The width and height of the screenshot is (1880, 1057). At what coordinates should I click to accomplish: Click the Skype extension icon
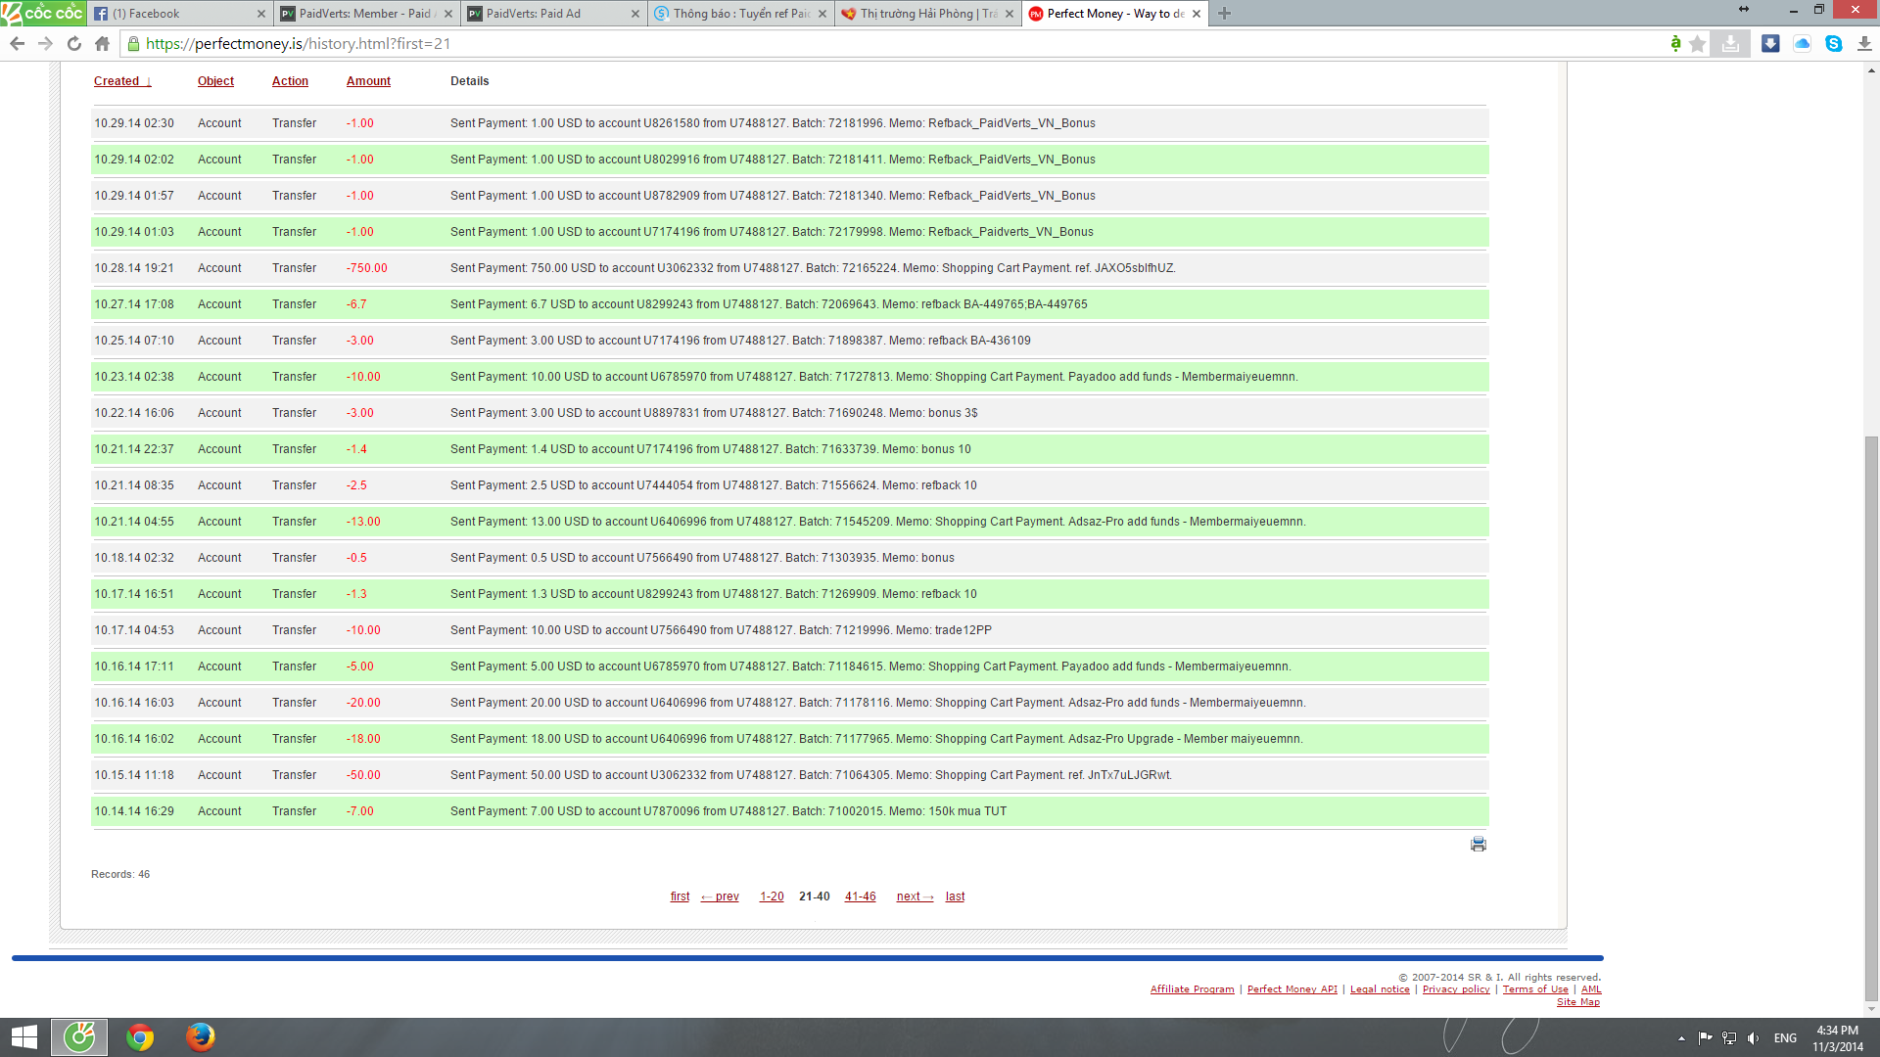click(1833, 44)
